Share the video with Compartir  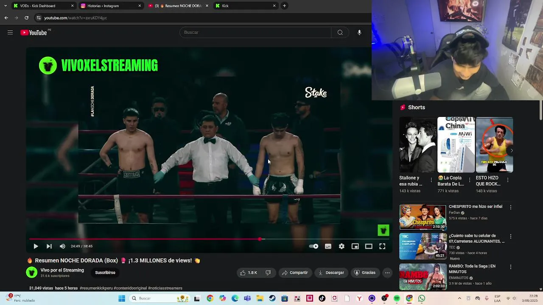(x=295, y=273)
